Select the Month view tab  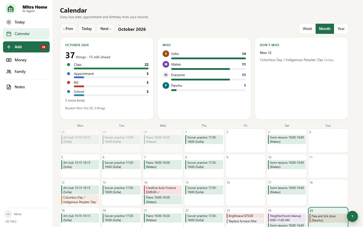(x=325, y=29)
